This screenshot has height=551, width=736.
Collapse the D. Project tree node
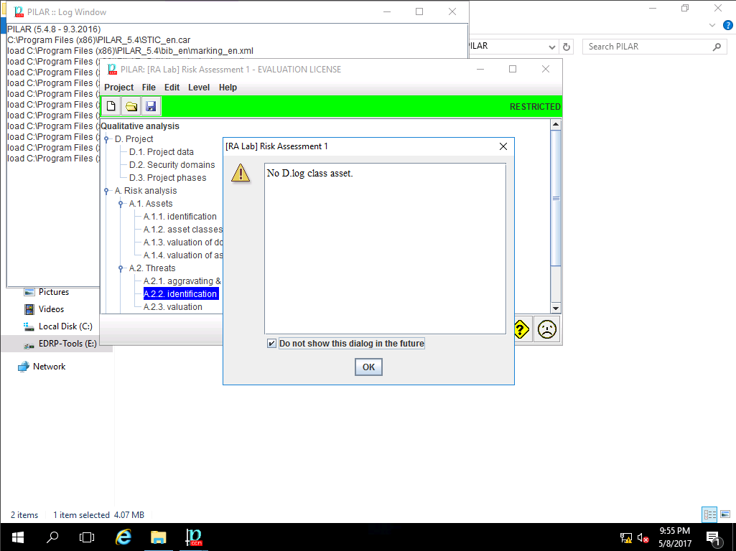click(x=106, y=138)
